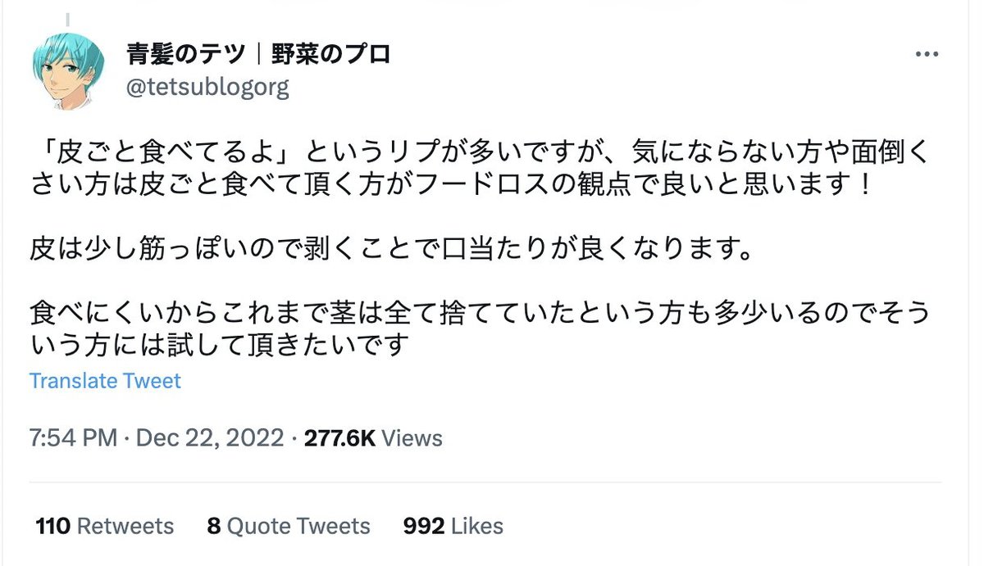View the 277.6K view count
984x566 pixels.
pos(339,438)
